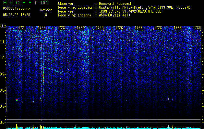Click the kHz axis unit label

tap(3, 26)
